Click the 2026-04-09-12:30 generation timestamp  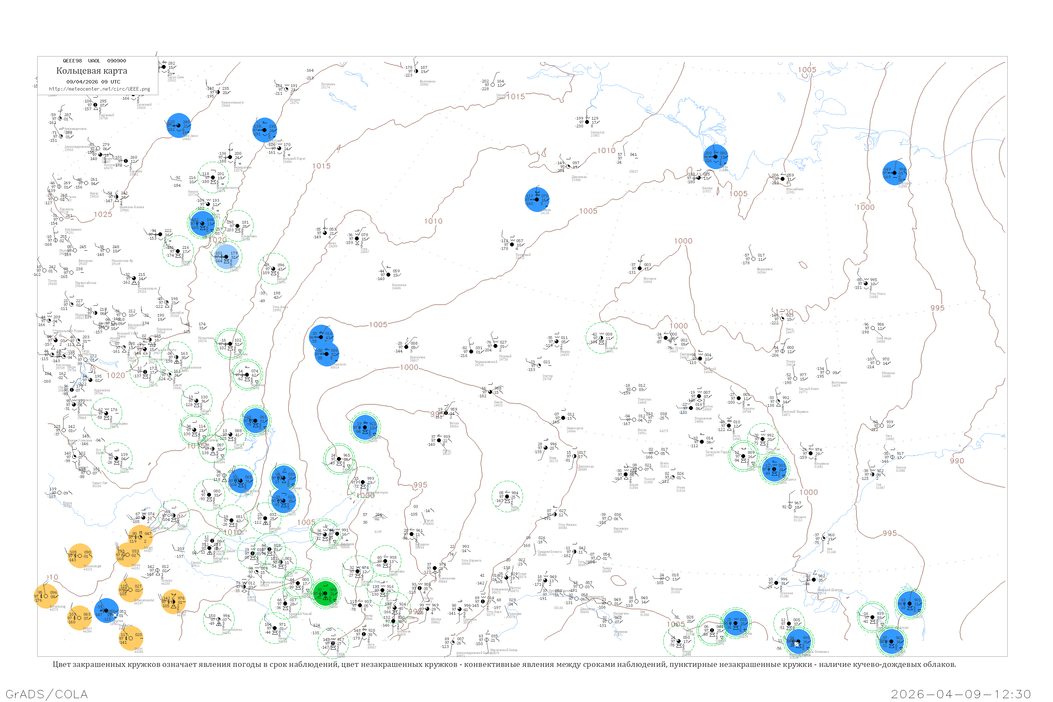tap(961, 694)
